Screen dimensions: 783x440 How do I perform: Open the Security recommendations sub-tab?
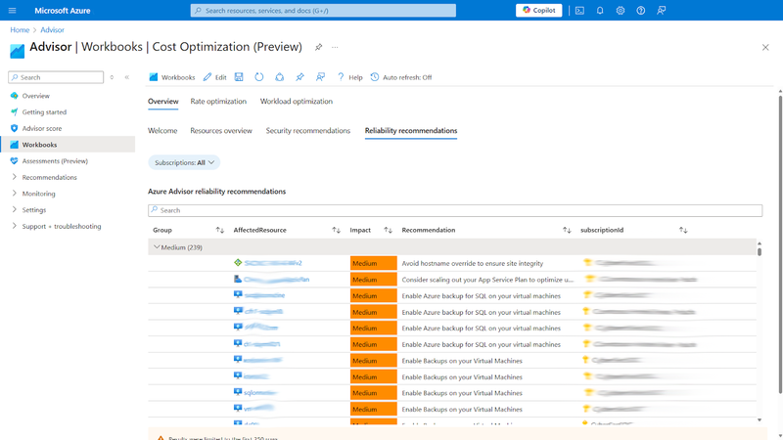tap(308, 131)
